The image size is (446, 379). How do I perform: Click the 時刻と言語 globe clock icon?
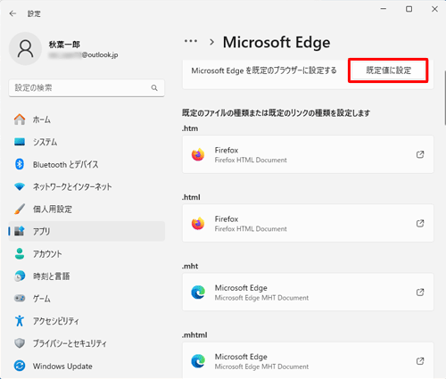[x=20, y=276]
